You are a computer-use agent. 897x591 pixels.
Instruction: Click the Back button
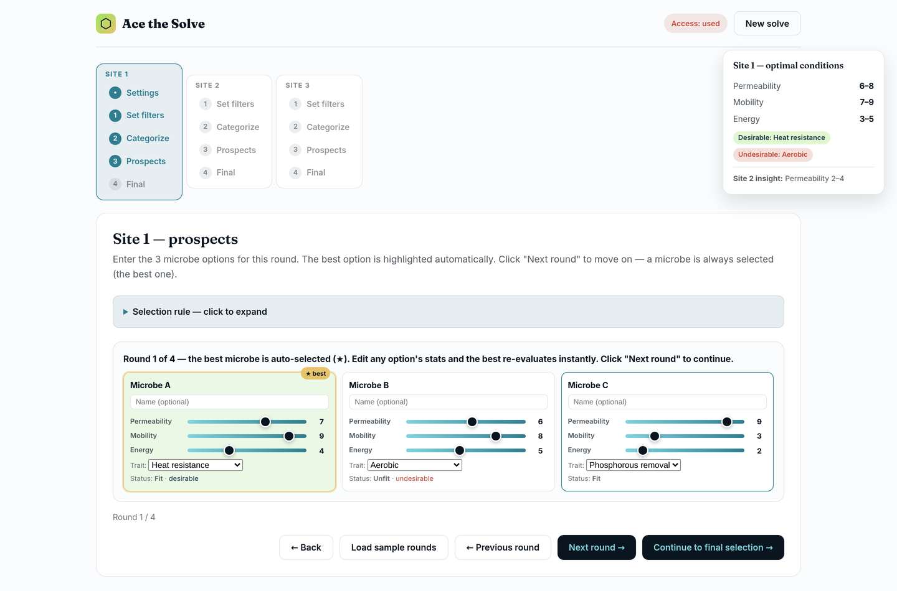[306, 547]
